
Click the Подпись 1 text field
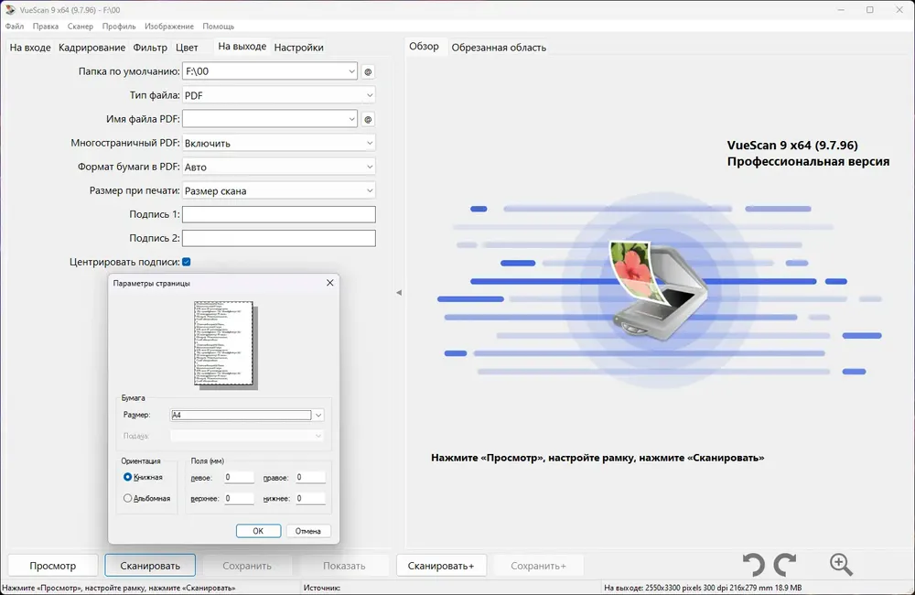pyautogui.click(x=279, y=214)
